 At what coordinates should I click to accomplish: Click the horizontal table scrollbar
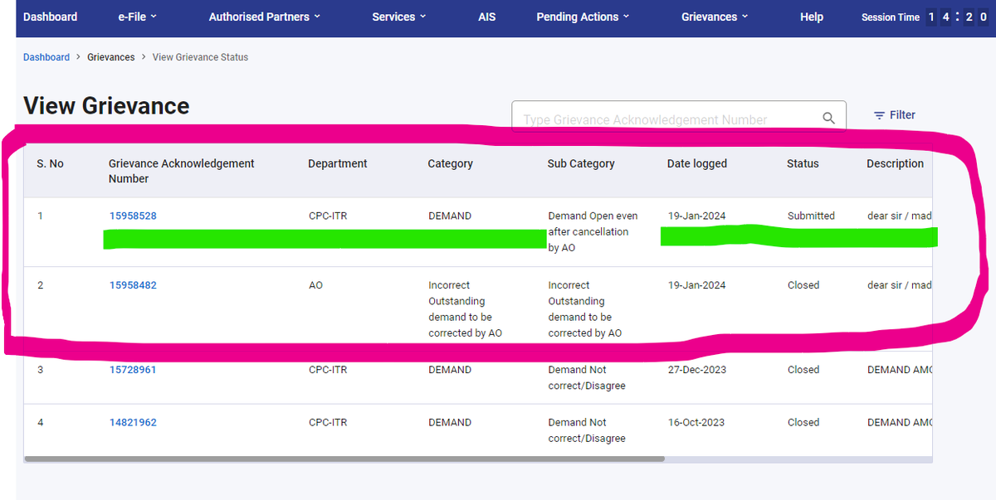tap(344, 458)
